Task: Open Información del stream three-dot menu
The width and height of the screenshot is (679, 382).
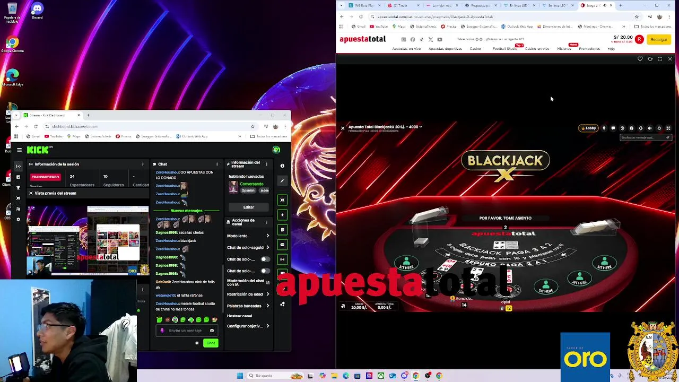Action: click(x=267, y=164)
